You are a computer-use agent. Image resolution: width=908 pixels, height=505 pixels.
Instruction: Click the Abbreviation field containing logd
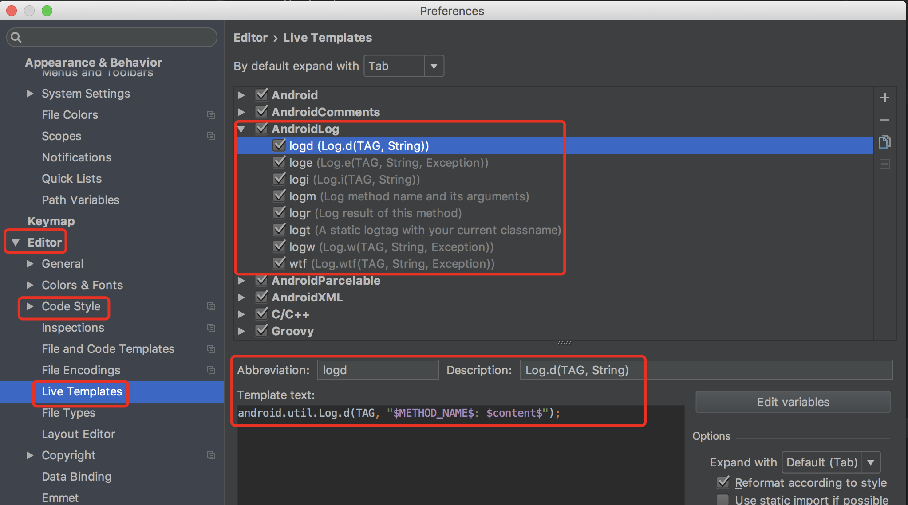[x=378, y=370]
